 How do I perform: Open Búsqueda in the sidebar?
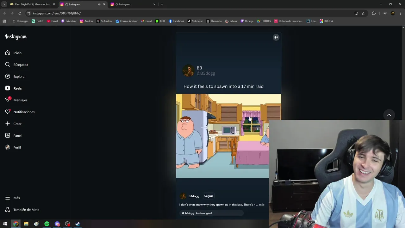(16, 65)
